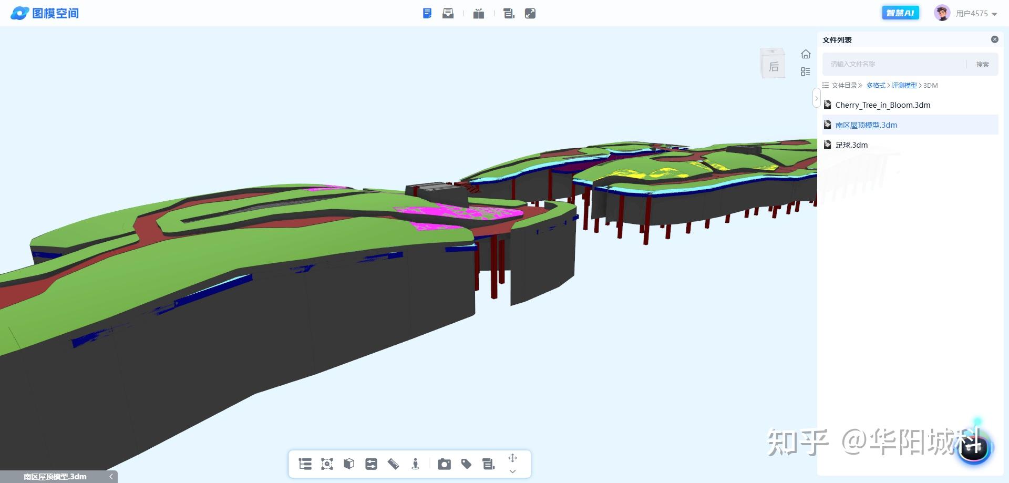Image resolution: width=1009 pixels, height=483 pixels.
Task: Collapse the file list side panel
Action: pyautogui.click(x=816, y=98)
